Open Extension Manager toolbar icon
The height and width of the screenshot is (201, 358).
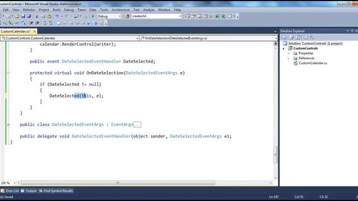224,16
